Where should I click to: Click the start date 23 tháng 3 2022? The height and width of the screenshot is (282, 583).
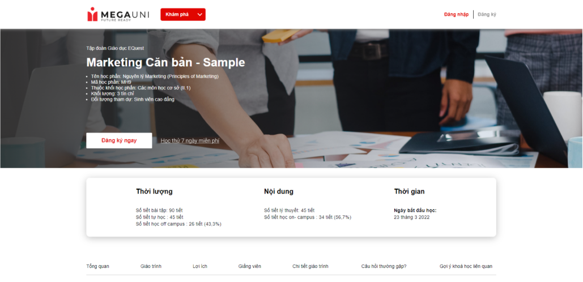[411, 217]
